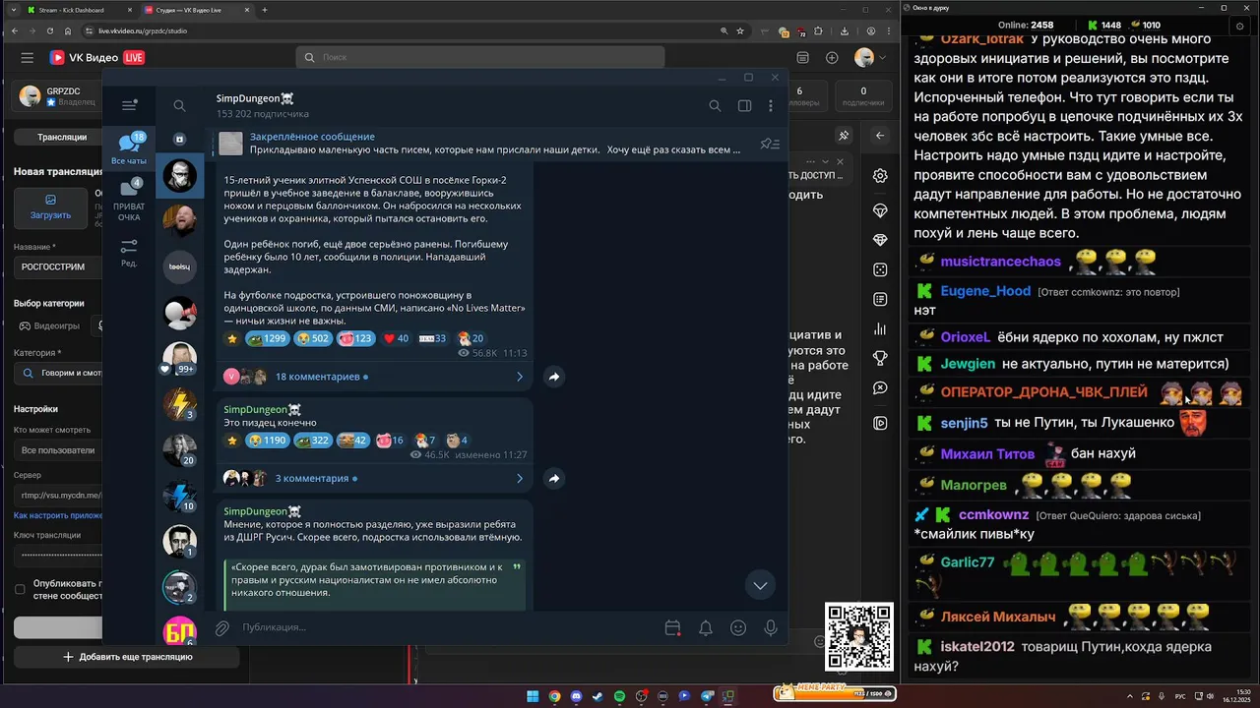Jump to latest messages in Telegram

(x=760, y=585)
